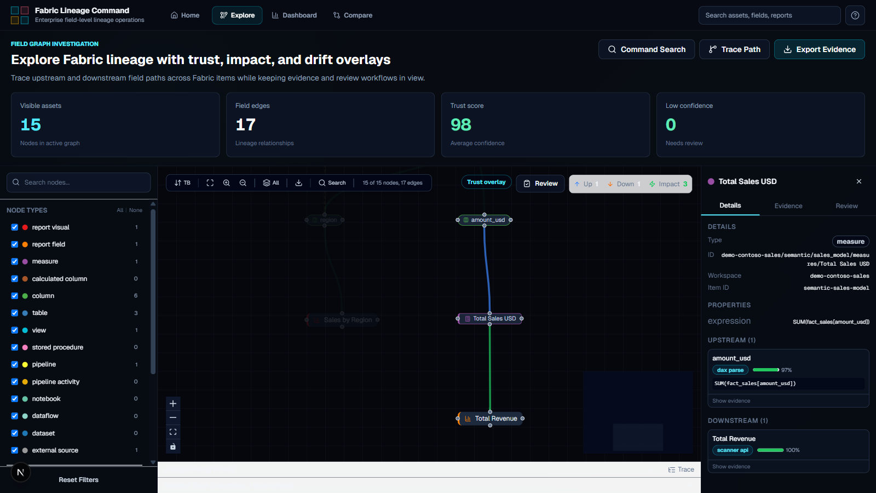The width and height of the screenshot is (876, 493).
Task: Uncheck report field node type
Action: [15, 244]
